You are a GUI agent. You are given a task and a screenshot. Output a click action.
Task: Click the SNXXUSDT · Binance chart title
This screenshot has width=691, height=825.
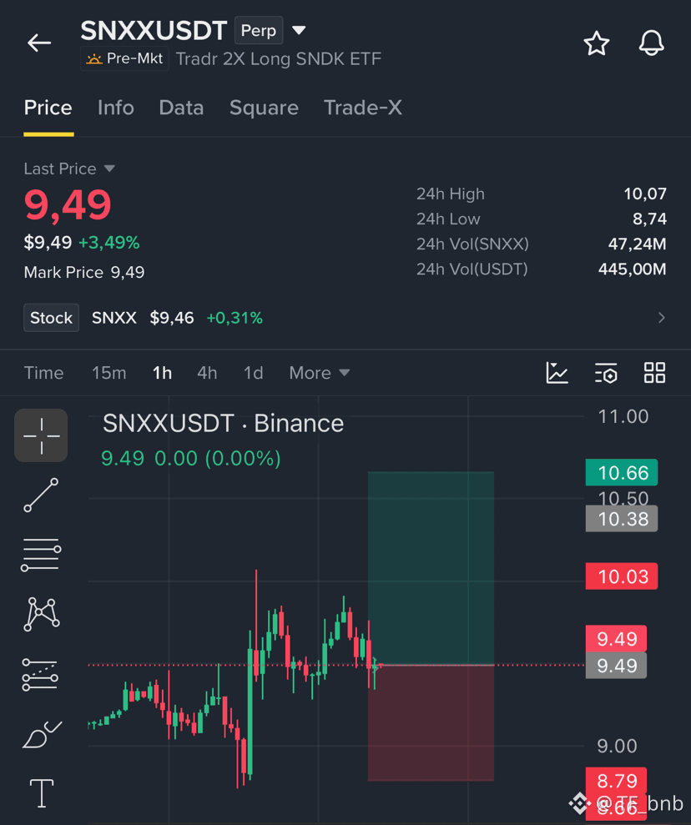223,424
